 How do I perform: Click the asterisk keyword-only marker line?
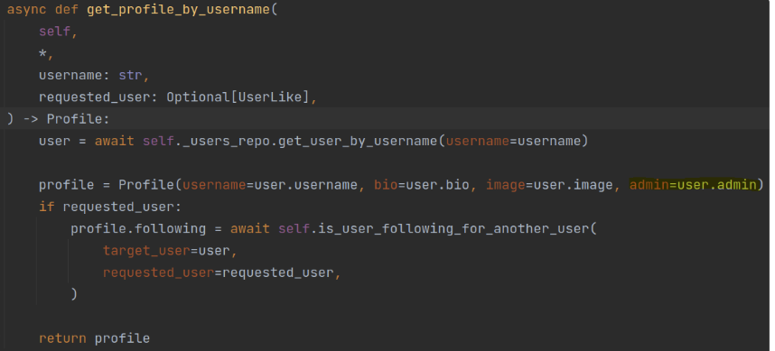tap(43, 53)
